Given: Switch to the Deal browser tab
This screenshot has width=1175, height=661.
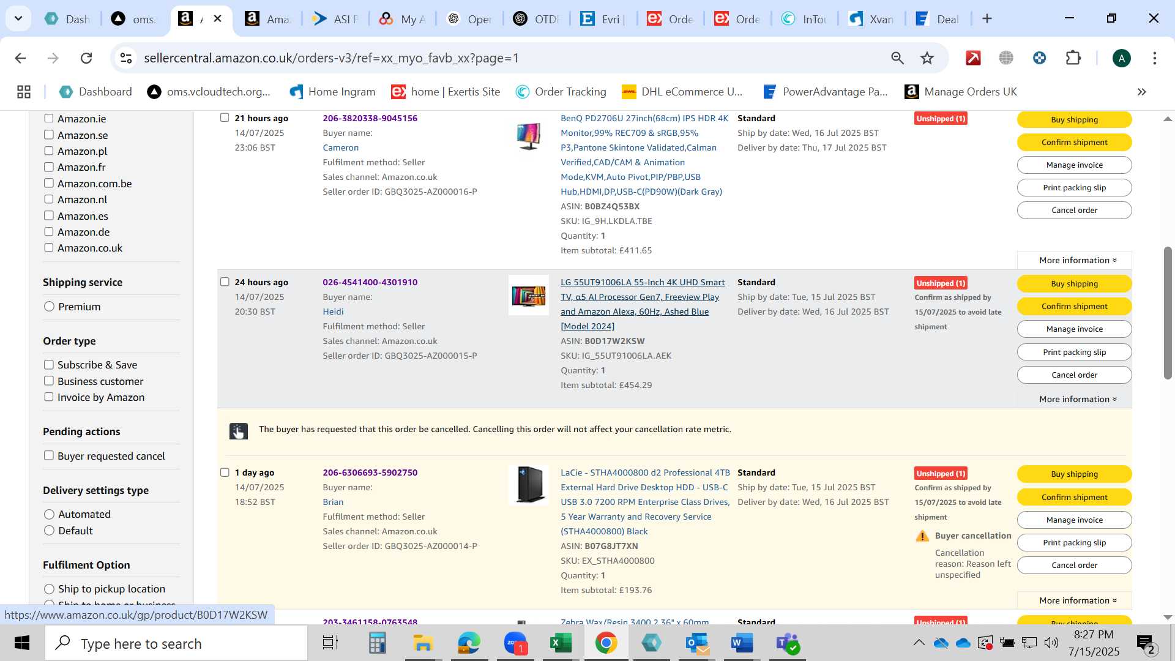Looking at the screenshot, I should coord(938,19).
